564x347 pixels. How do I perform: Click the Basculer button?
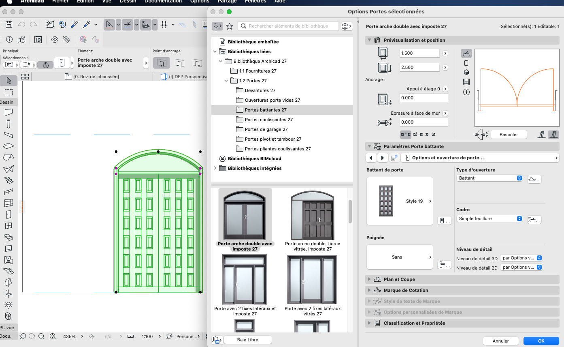tap(509, 135)
